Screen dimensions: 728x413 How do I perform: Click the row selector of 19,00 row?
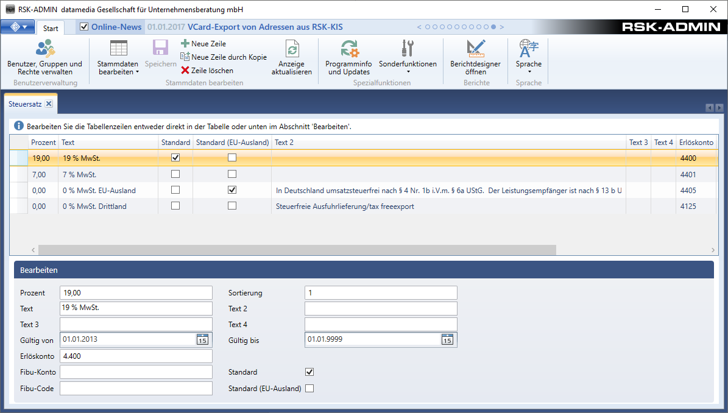click(19, 158)
